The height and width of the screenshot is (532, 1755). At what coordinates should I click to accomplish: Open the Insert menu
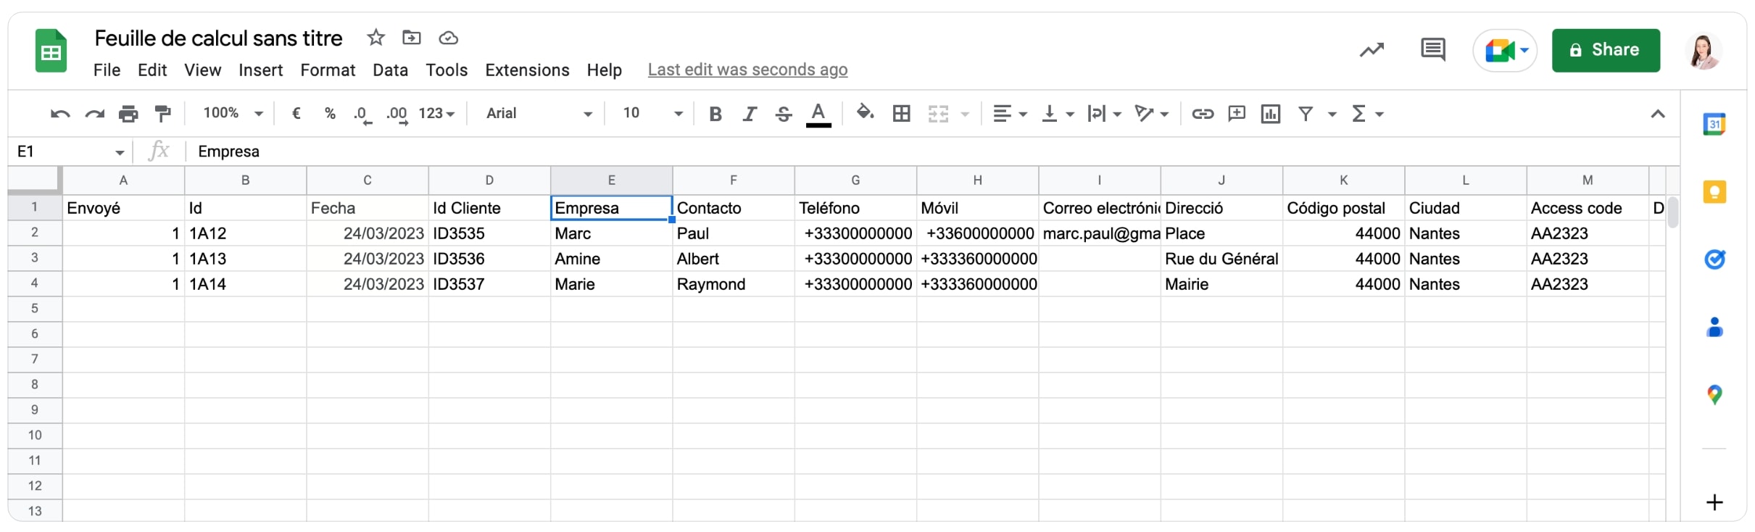pos(260,70)
